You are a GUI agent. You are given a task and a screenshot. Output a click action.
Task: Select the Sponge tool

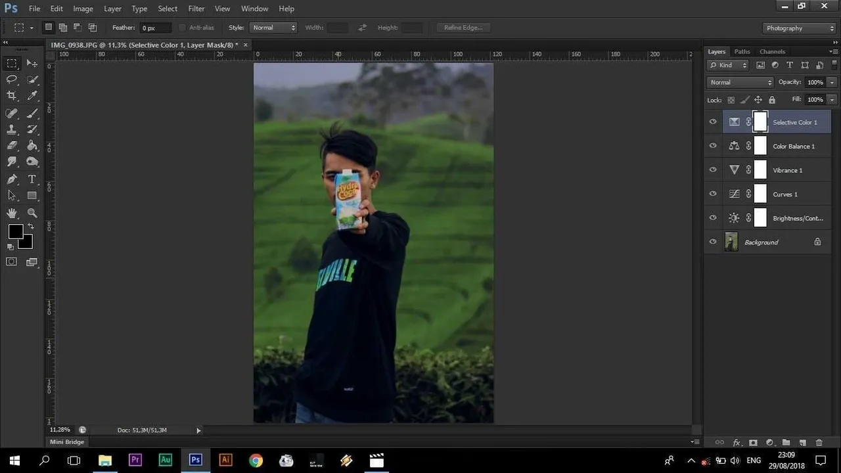32,162
